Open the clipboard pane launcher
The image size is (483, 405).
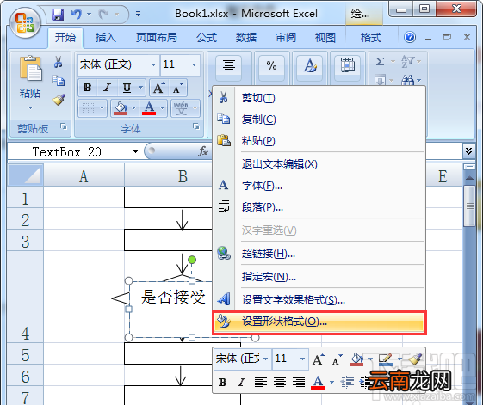[x=64, y=126]
